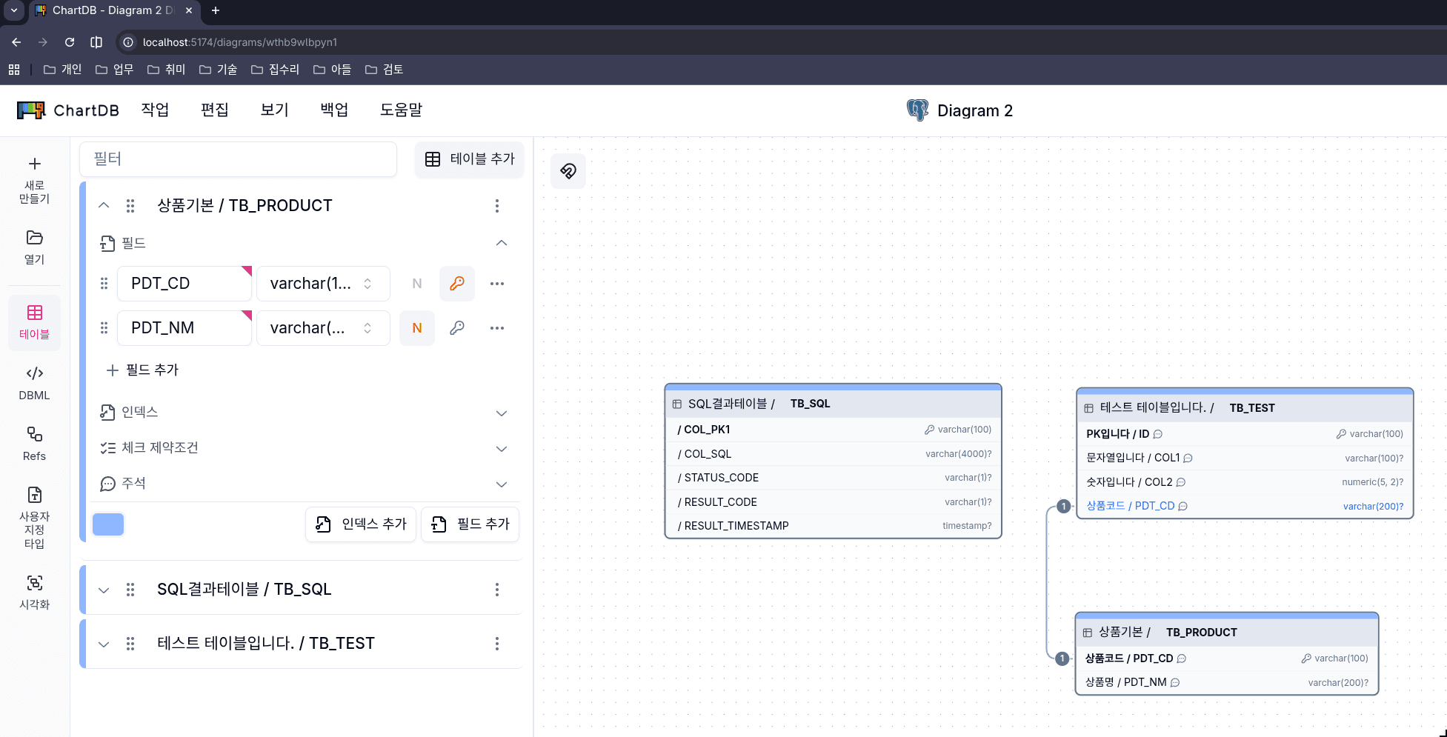The width and height of the screenshot is (1447, 737).
Task: Toggle nullable N for PDT_CD
Action: [417, 284]
